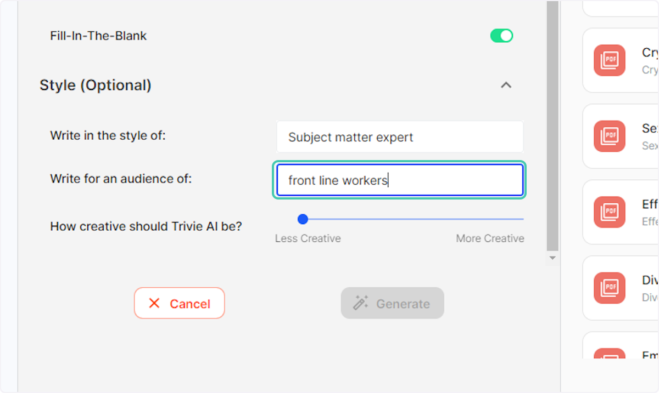This screenshot has width=659, height=393.
Task: Click the PDF icon beside the Eff item
Action: [x=609, y=212]
